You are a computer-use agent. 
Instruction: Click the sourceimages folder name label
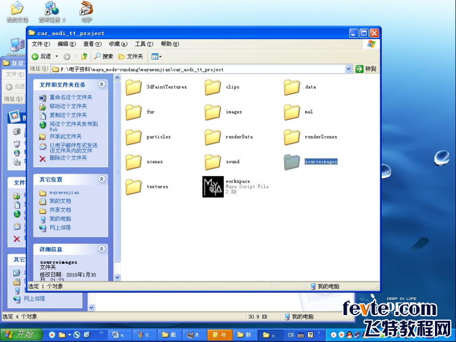tap(321, 162)
